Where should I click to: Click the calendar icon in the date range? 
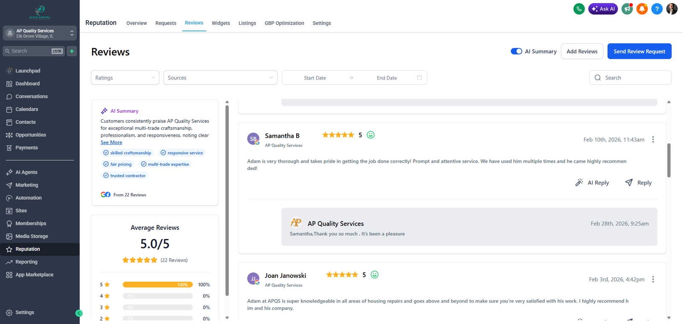tap(419, 78)
